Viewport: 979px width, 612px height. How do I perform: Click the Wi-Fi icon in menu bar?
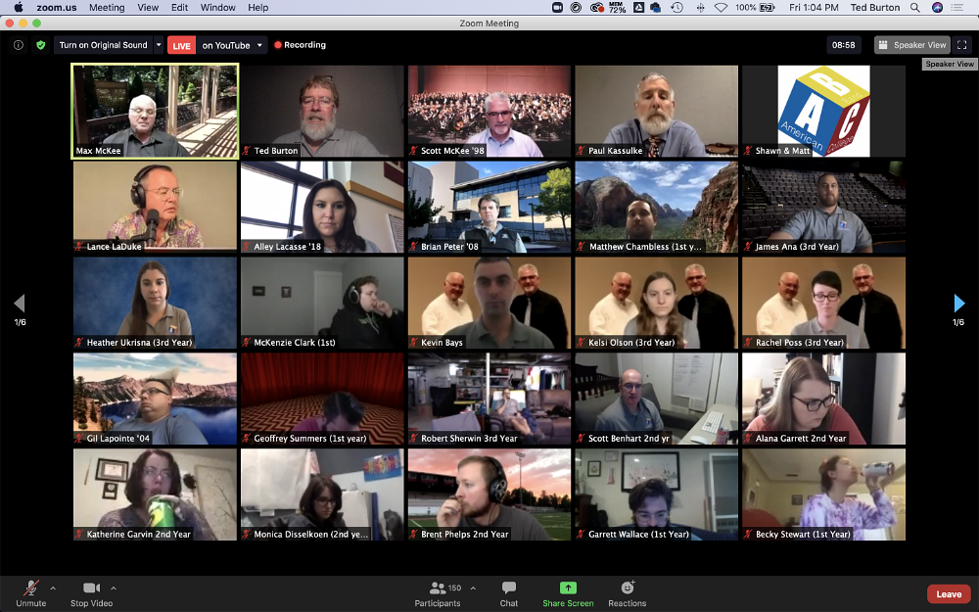[x=722, y=8]
